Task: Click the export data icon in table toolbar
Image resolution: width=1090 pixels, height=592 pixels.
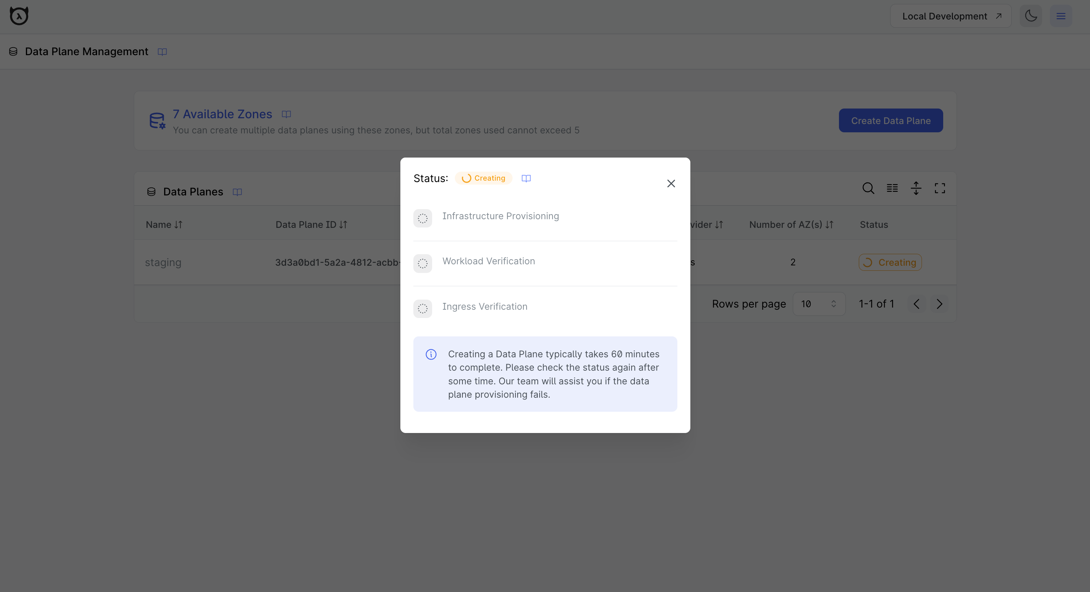Action: [x=916, y=189]
